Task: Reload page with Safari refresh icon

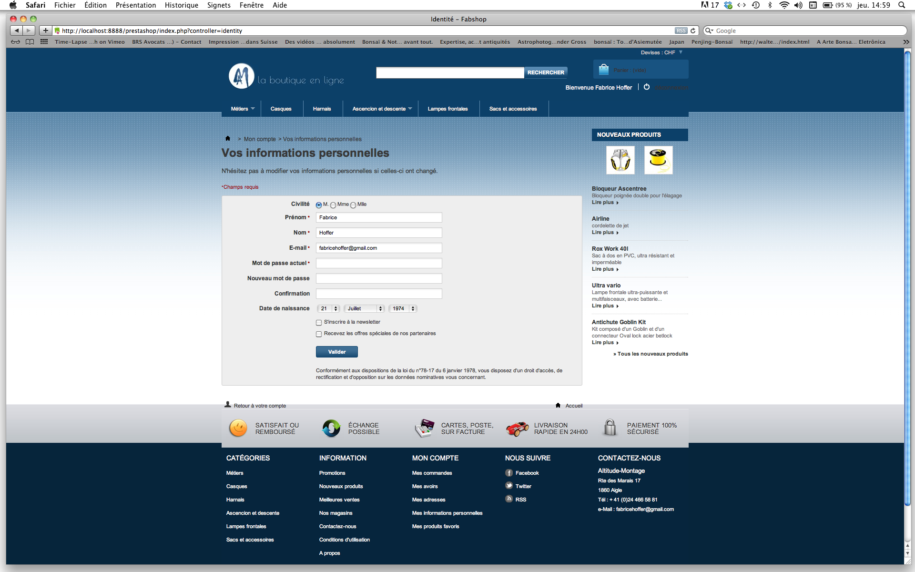Action: [693, 31]
